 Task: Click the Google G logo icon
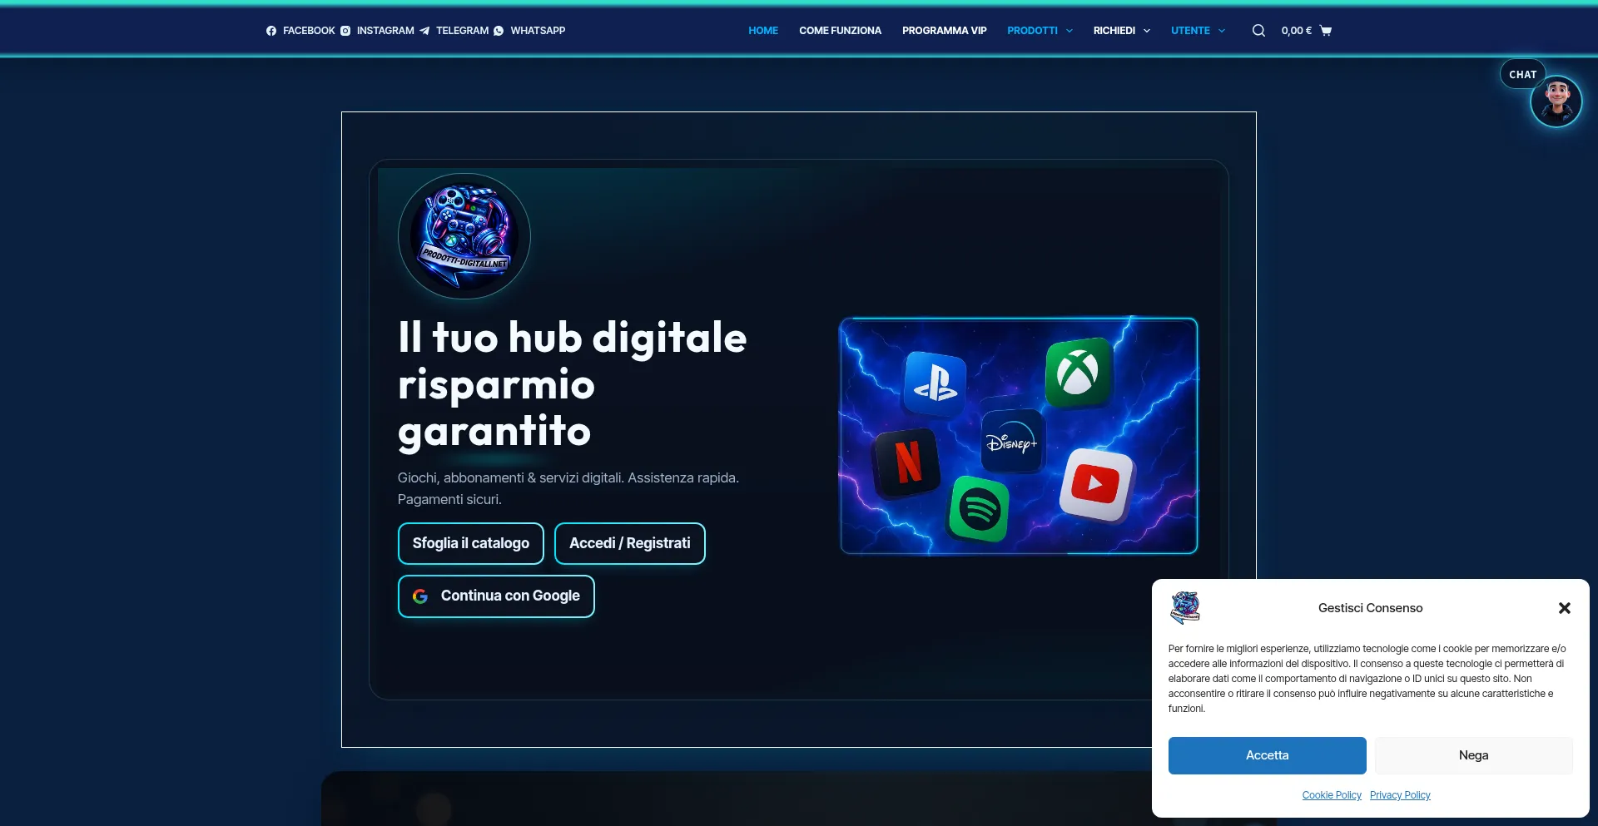point(420,596)
